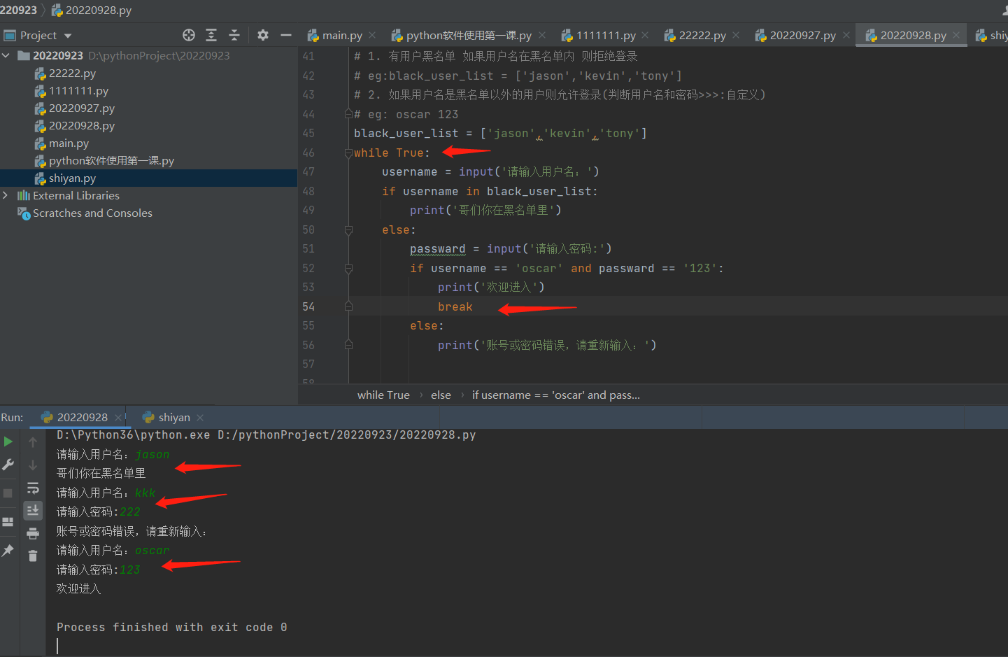Expand External Libraries node
This screenshot has width=1008, height=657.
tap(6, 195)
